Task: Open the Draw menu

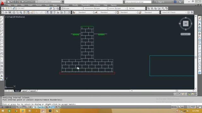Action: [55, 5]
